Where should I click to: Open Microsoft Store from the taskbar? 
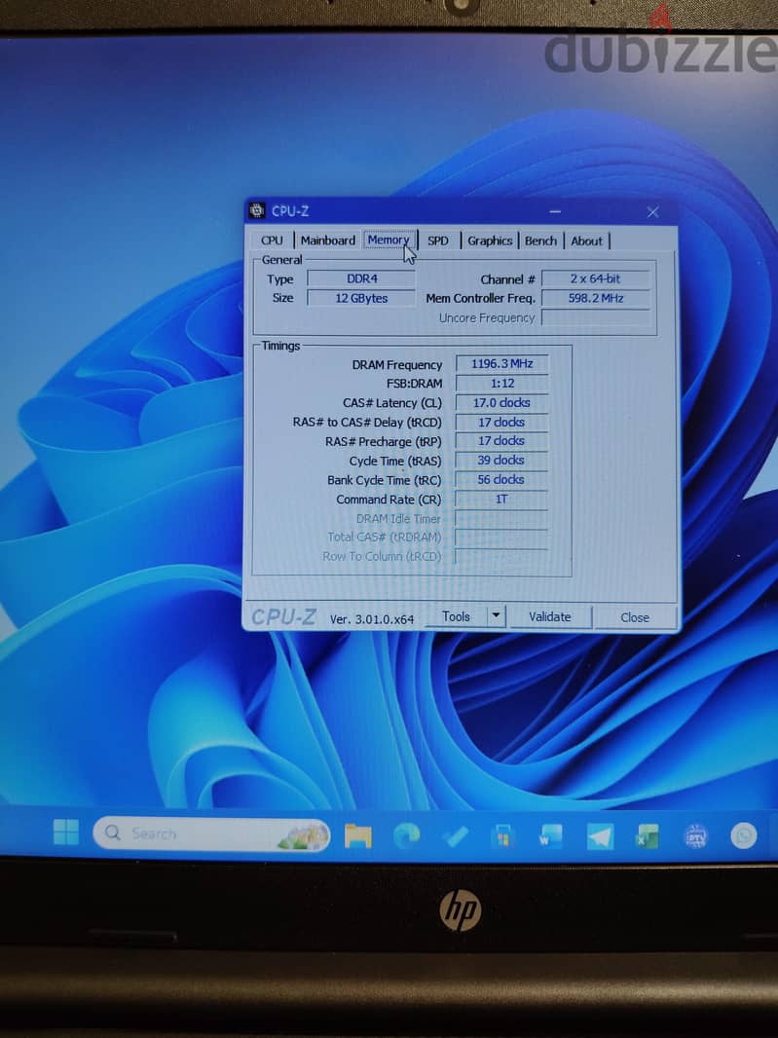click(502, 836)
